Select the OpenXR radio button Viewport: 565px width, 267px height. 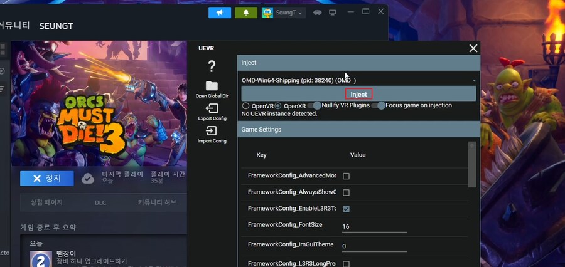tap(278, 106)
